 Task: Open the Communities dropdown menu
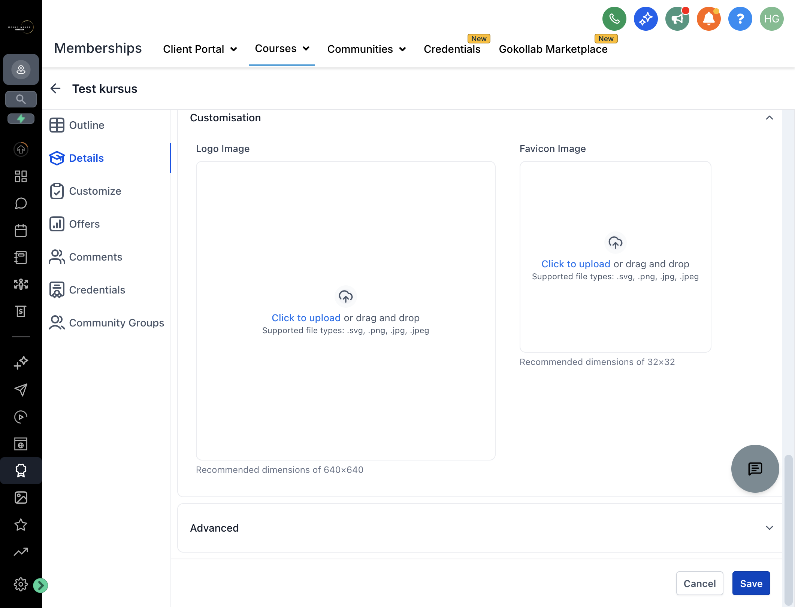[366, 49]
